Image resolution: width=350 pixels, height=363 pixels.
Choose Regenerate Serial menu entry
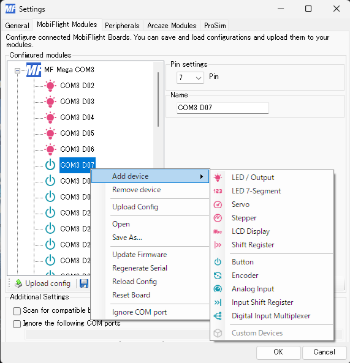(151, 268)
